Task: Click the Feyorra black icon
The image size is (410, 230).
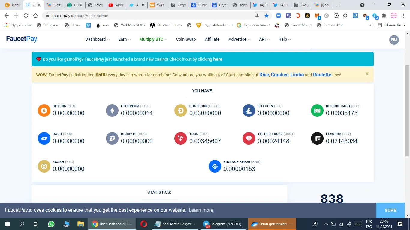Action: click(317, 138)
